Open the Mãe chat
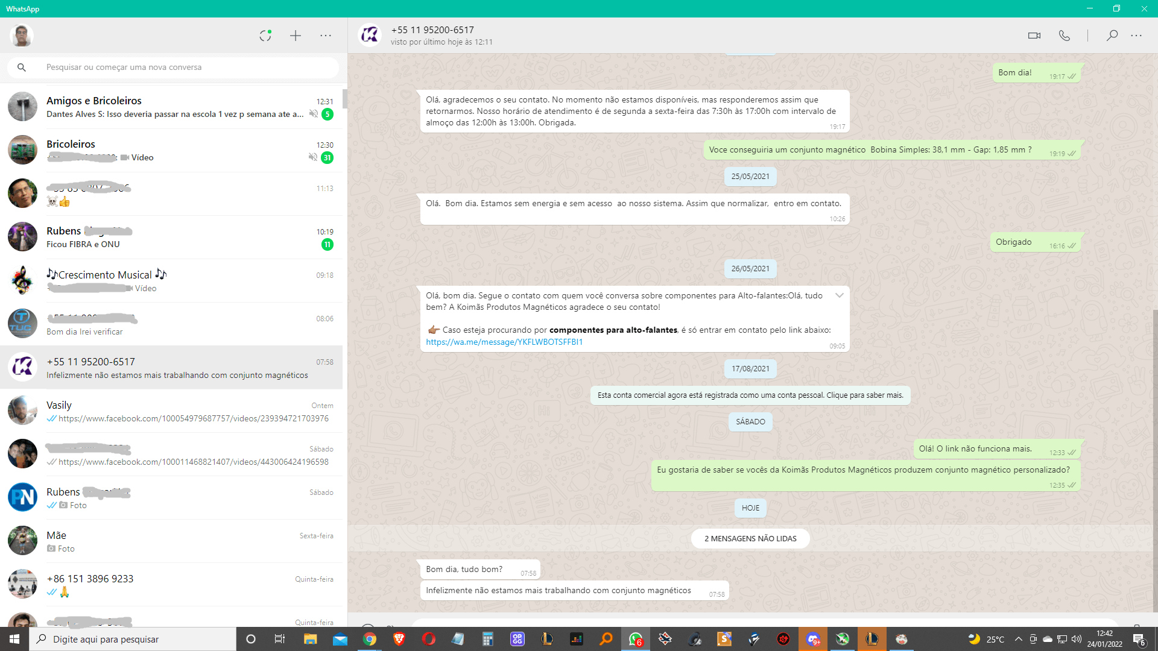This screenshot has width=1158, height=651. pos(171,541)
